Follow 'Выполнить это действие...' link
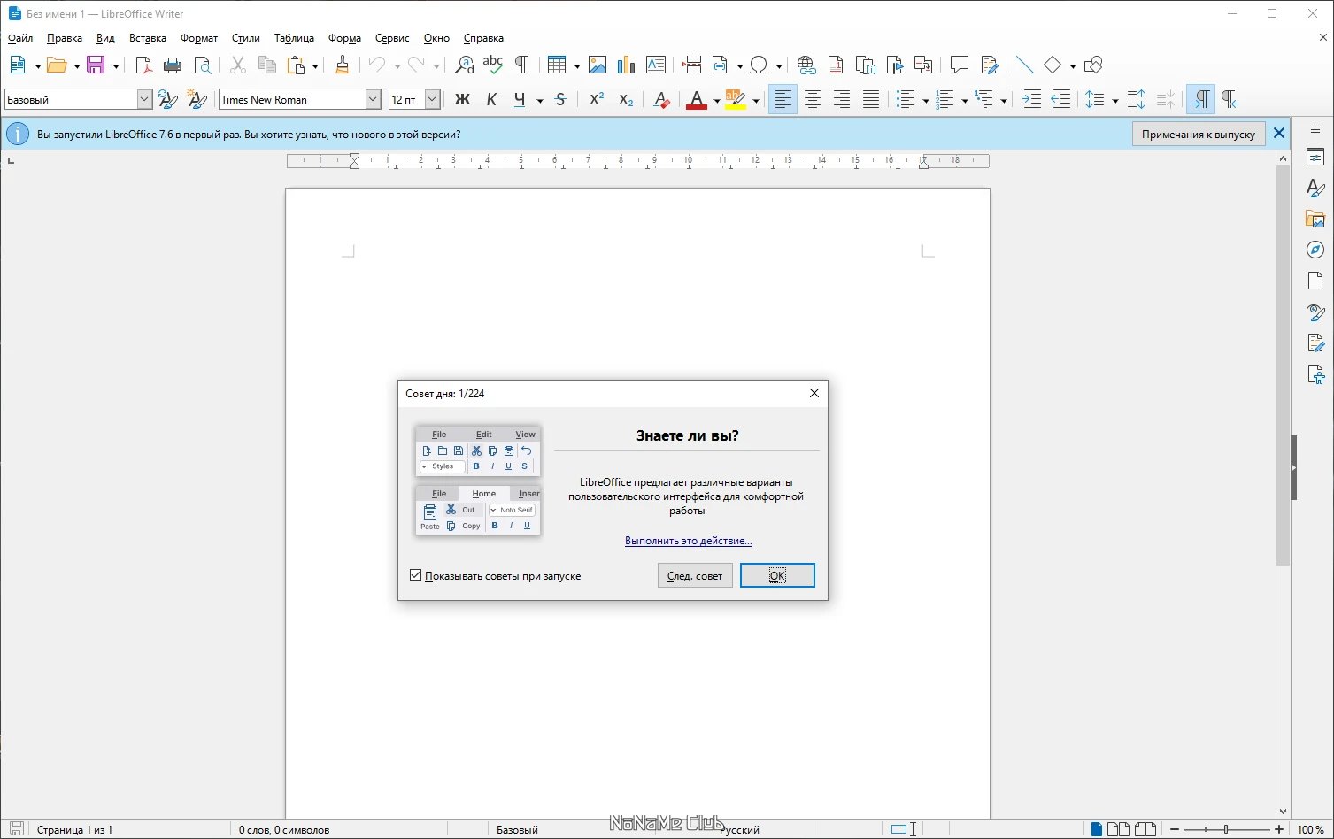This screenshot has width=1334, height=839. pos(689,541)
